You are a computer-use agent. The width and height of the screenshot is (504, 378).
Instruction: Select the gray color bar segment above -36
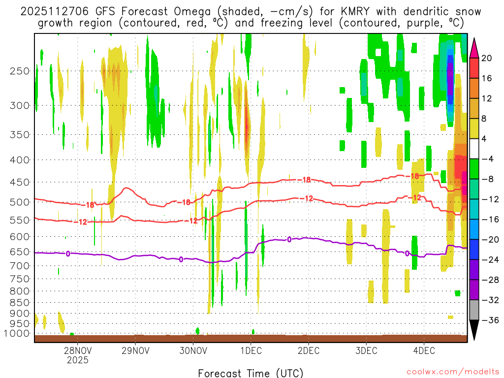point(474,310)
